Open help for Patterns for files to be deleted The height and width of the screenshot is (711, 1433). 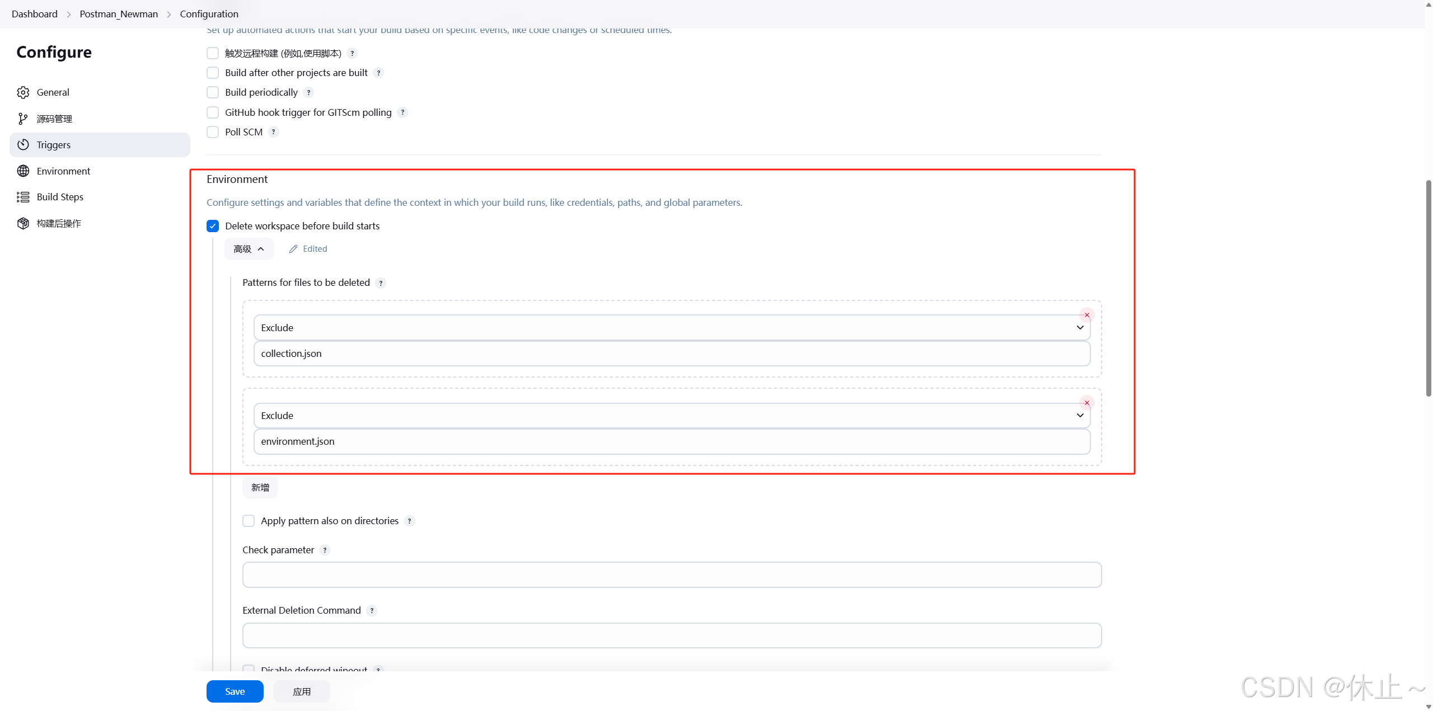[x=381, y=283]
